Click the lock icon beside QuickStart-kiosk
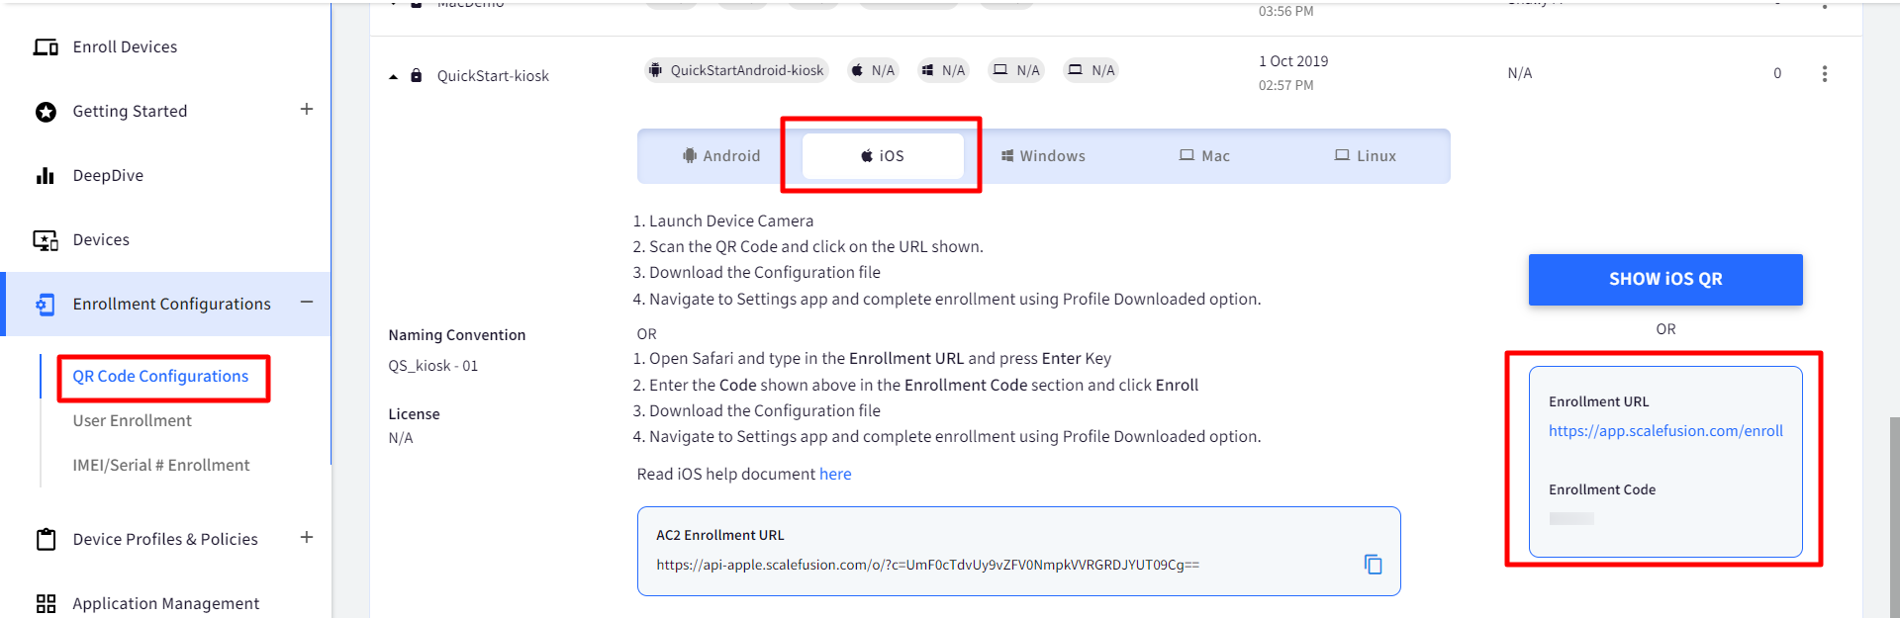This screenshot has width=1900, height=618. click(x=417, y=75)
